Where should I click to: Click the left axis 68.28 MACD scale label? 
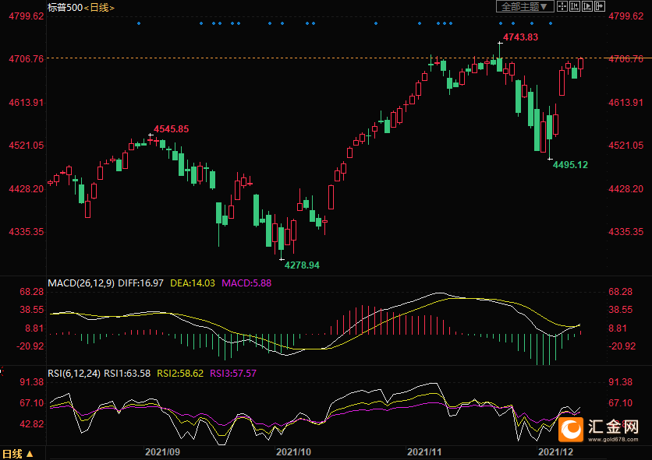pos(32,292)
